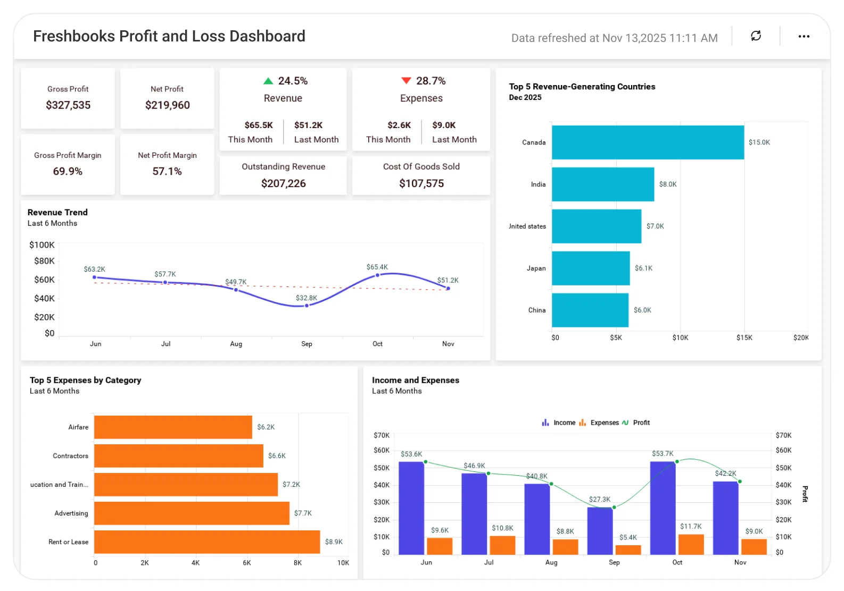Toggle the Expenses legend icon
Image resolution: width=844 pixels, height=591 pixels.
582,423
